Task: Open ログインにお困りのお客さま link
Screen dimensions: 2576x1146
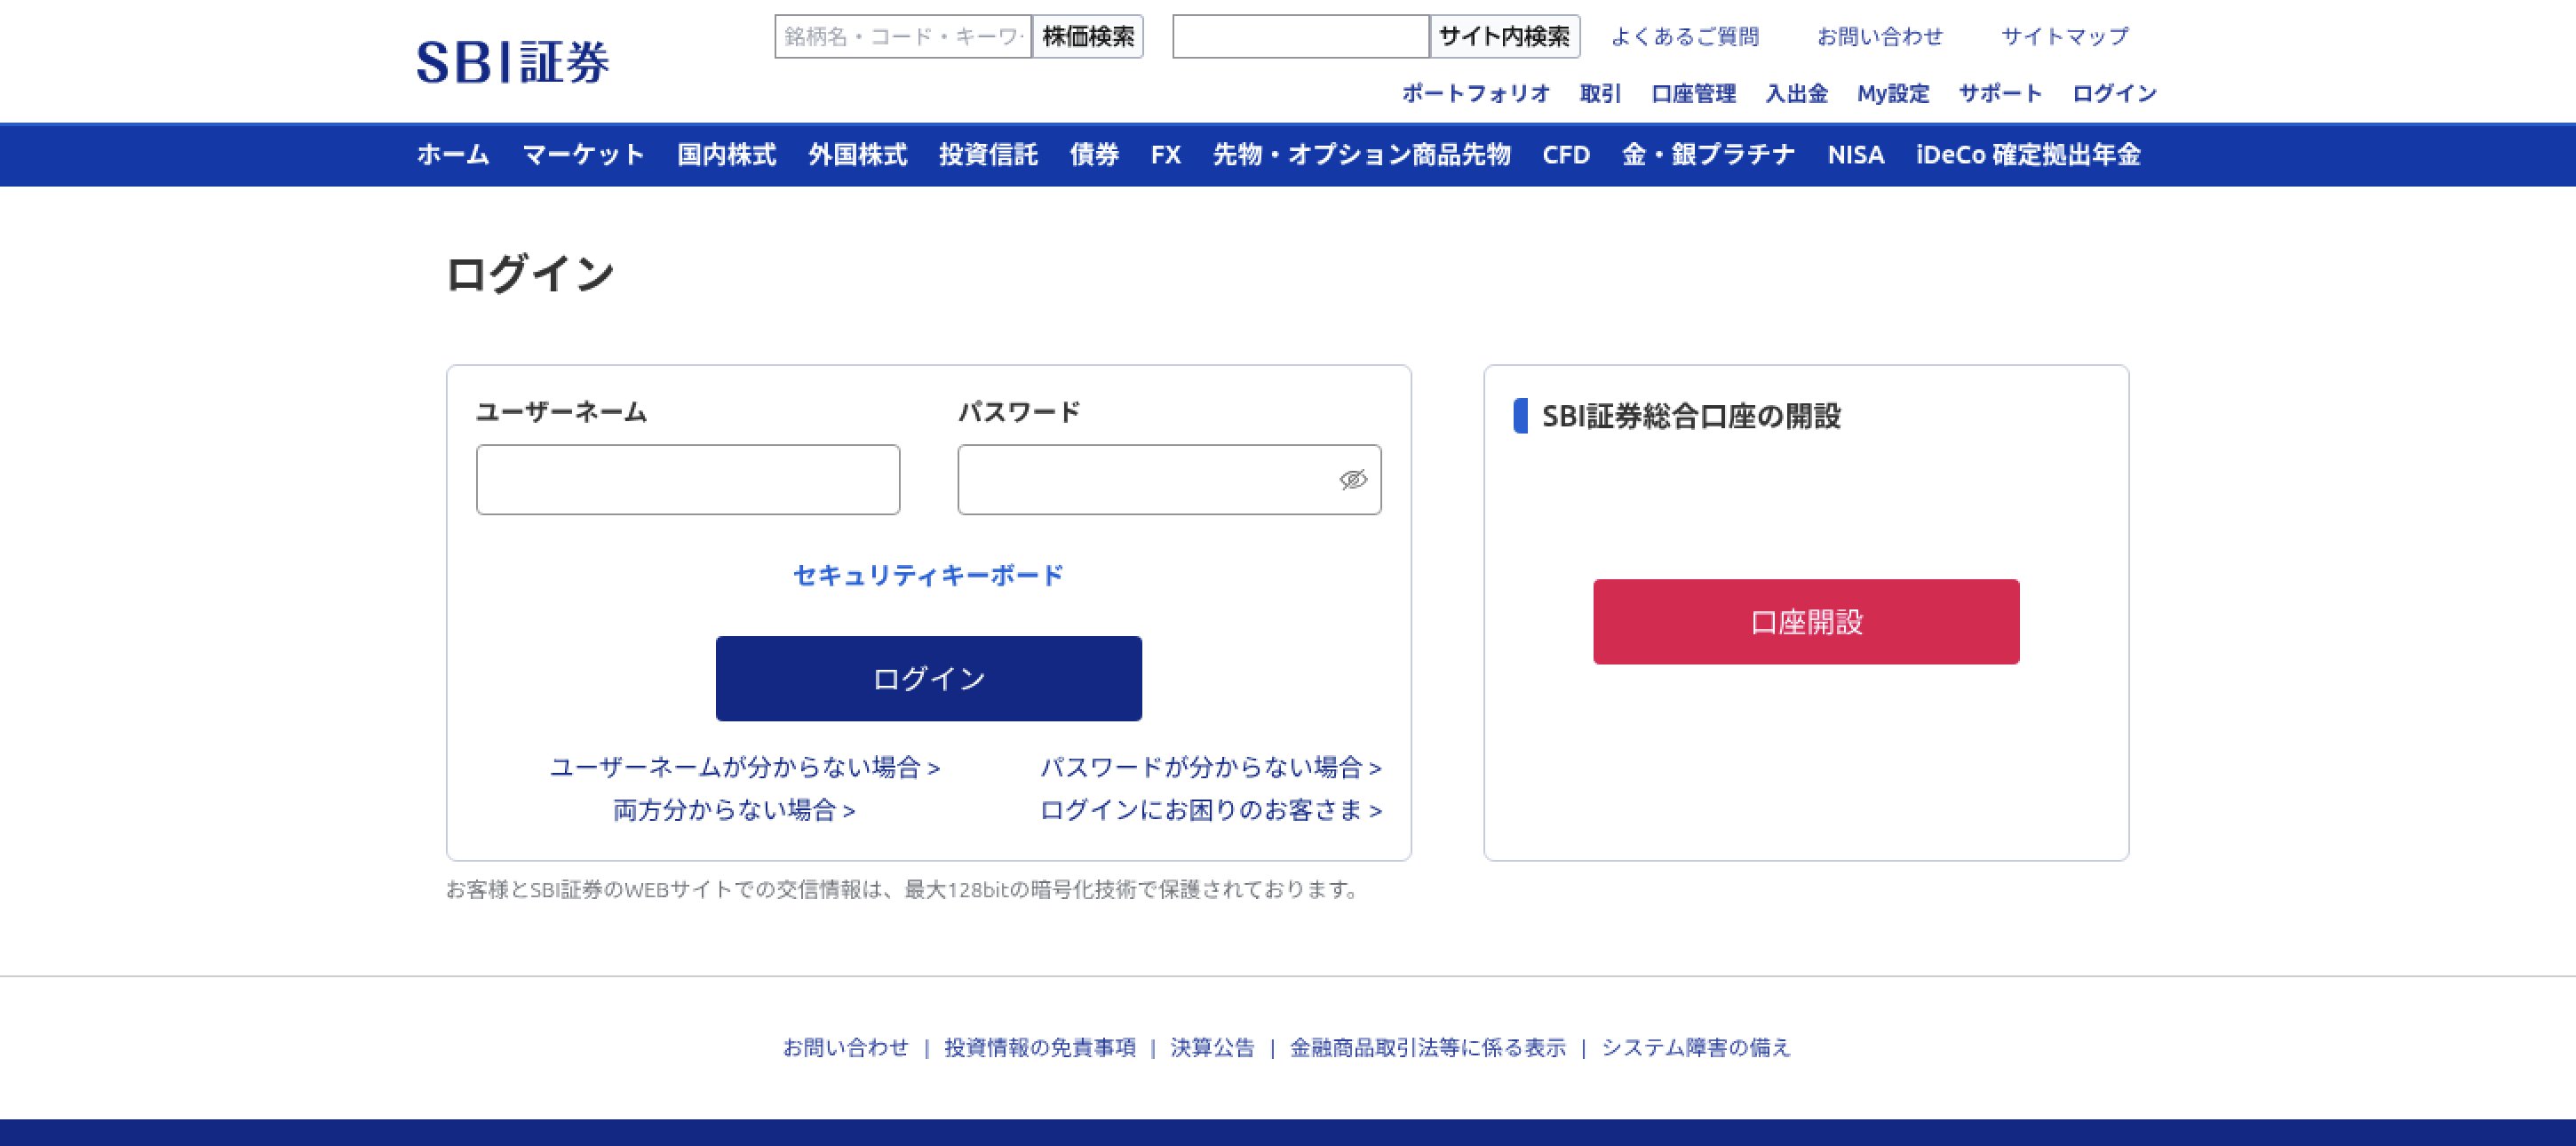Action: pyautogui.click(x=1210, y=810)
